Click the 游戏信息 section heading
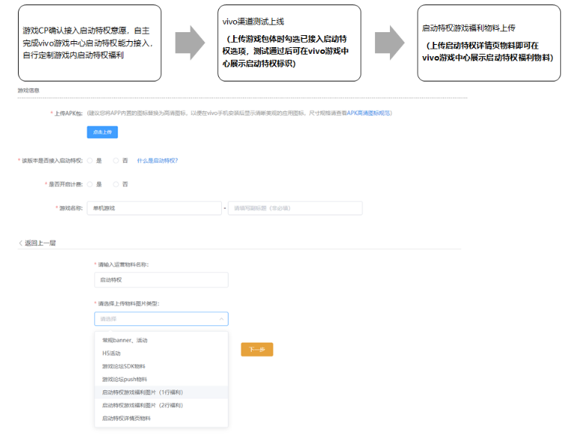This screenshot has width=588, height=435. pyautogui.click(x=28, y=90)
